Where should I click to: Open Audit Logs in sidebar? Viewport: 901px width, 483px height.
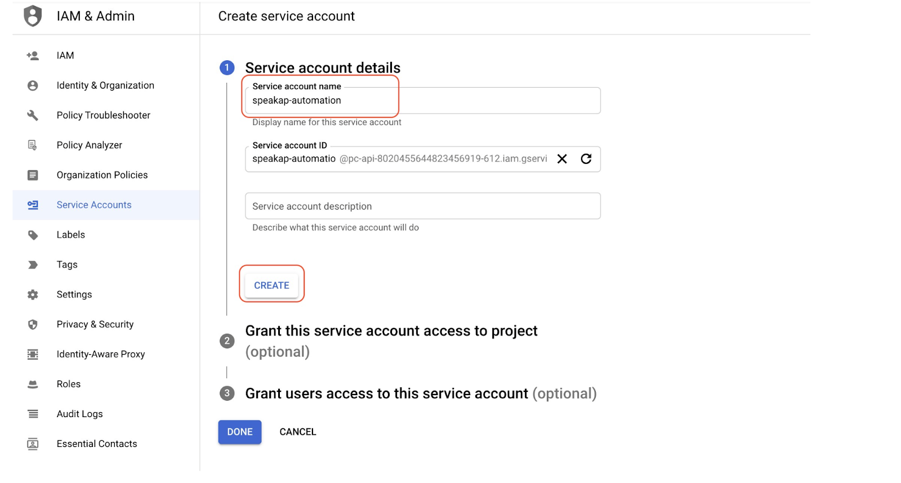[106, 414]
